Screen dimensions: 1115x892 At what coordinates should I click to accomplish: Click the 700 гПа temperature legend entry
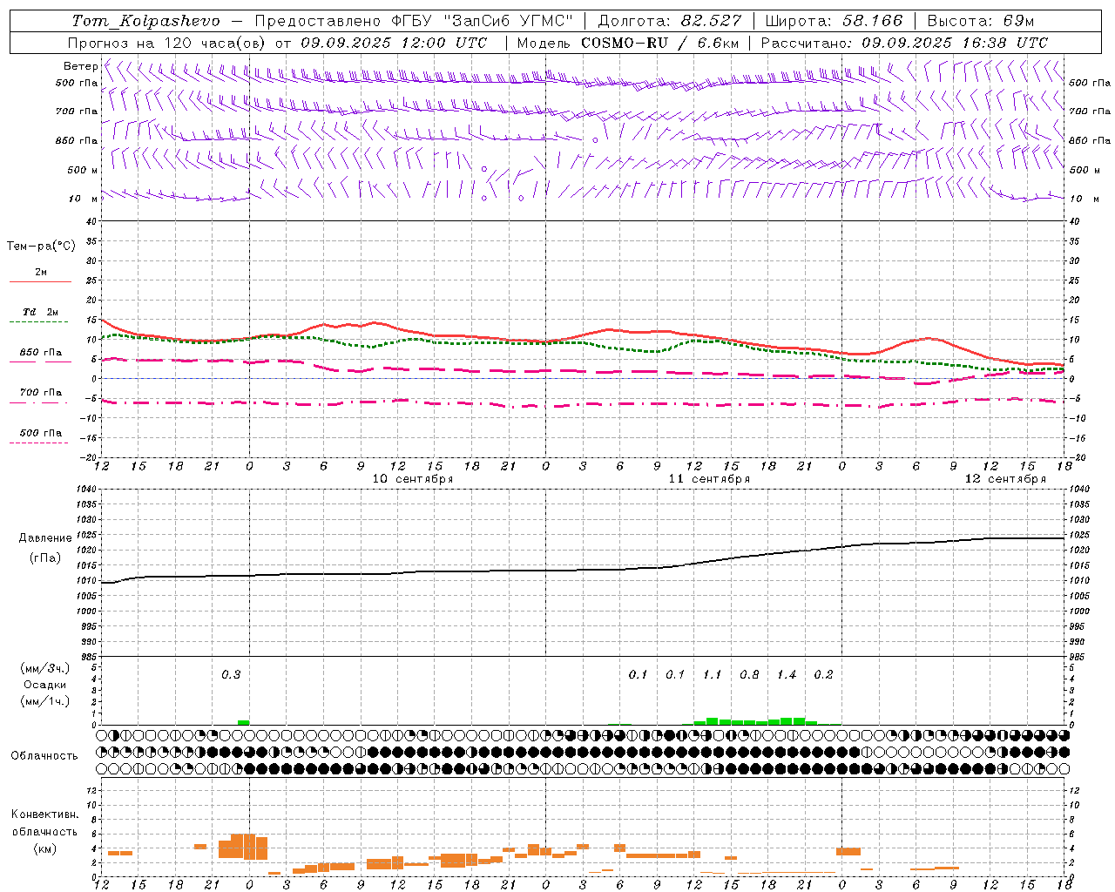(41, 393)
